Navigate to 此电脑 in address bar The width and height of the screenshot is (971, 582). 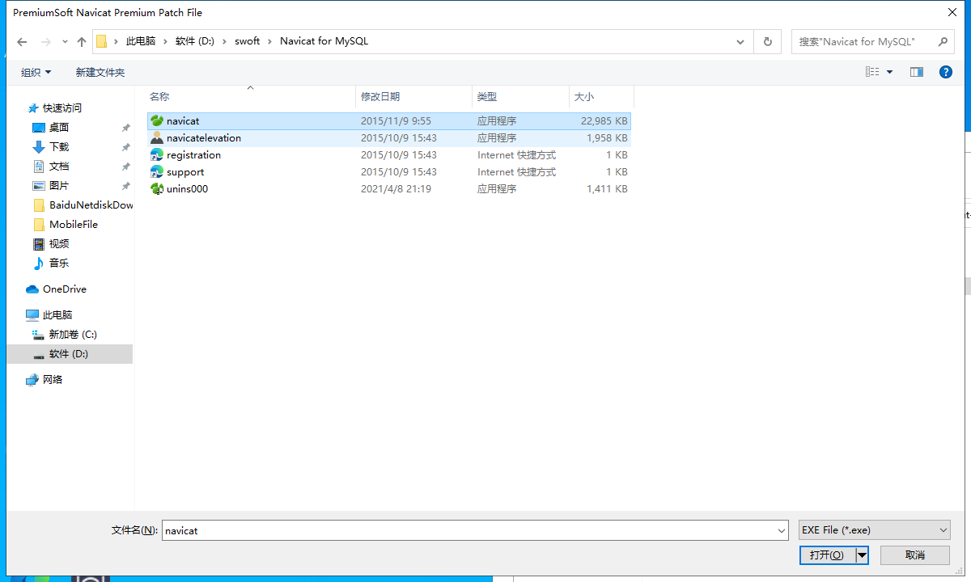point(141,41)
